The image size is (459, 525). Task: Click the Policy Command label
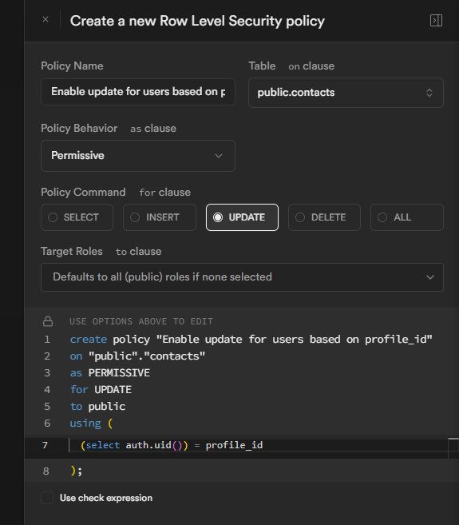[83, 193]
